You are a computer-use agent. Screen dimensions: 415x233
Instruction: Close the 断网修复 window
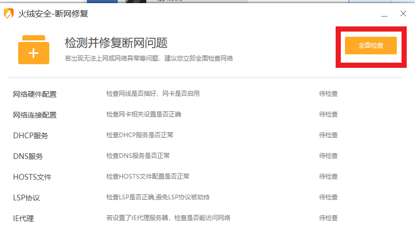pyautogui.click(x=403, y=14)
